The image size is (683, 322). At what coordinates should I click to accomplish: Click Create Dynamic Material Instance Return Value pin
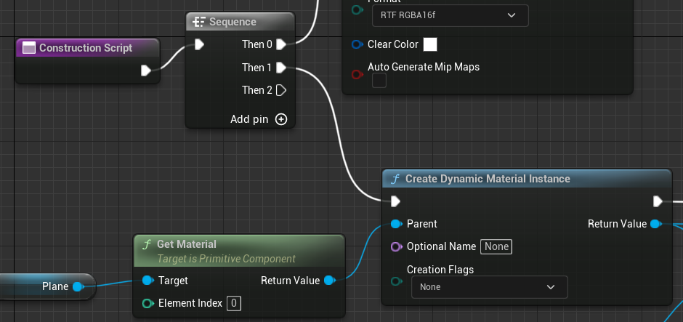[655, 224]
